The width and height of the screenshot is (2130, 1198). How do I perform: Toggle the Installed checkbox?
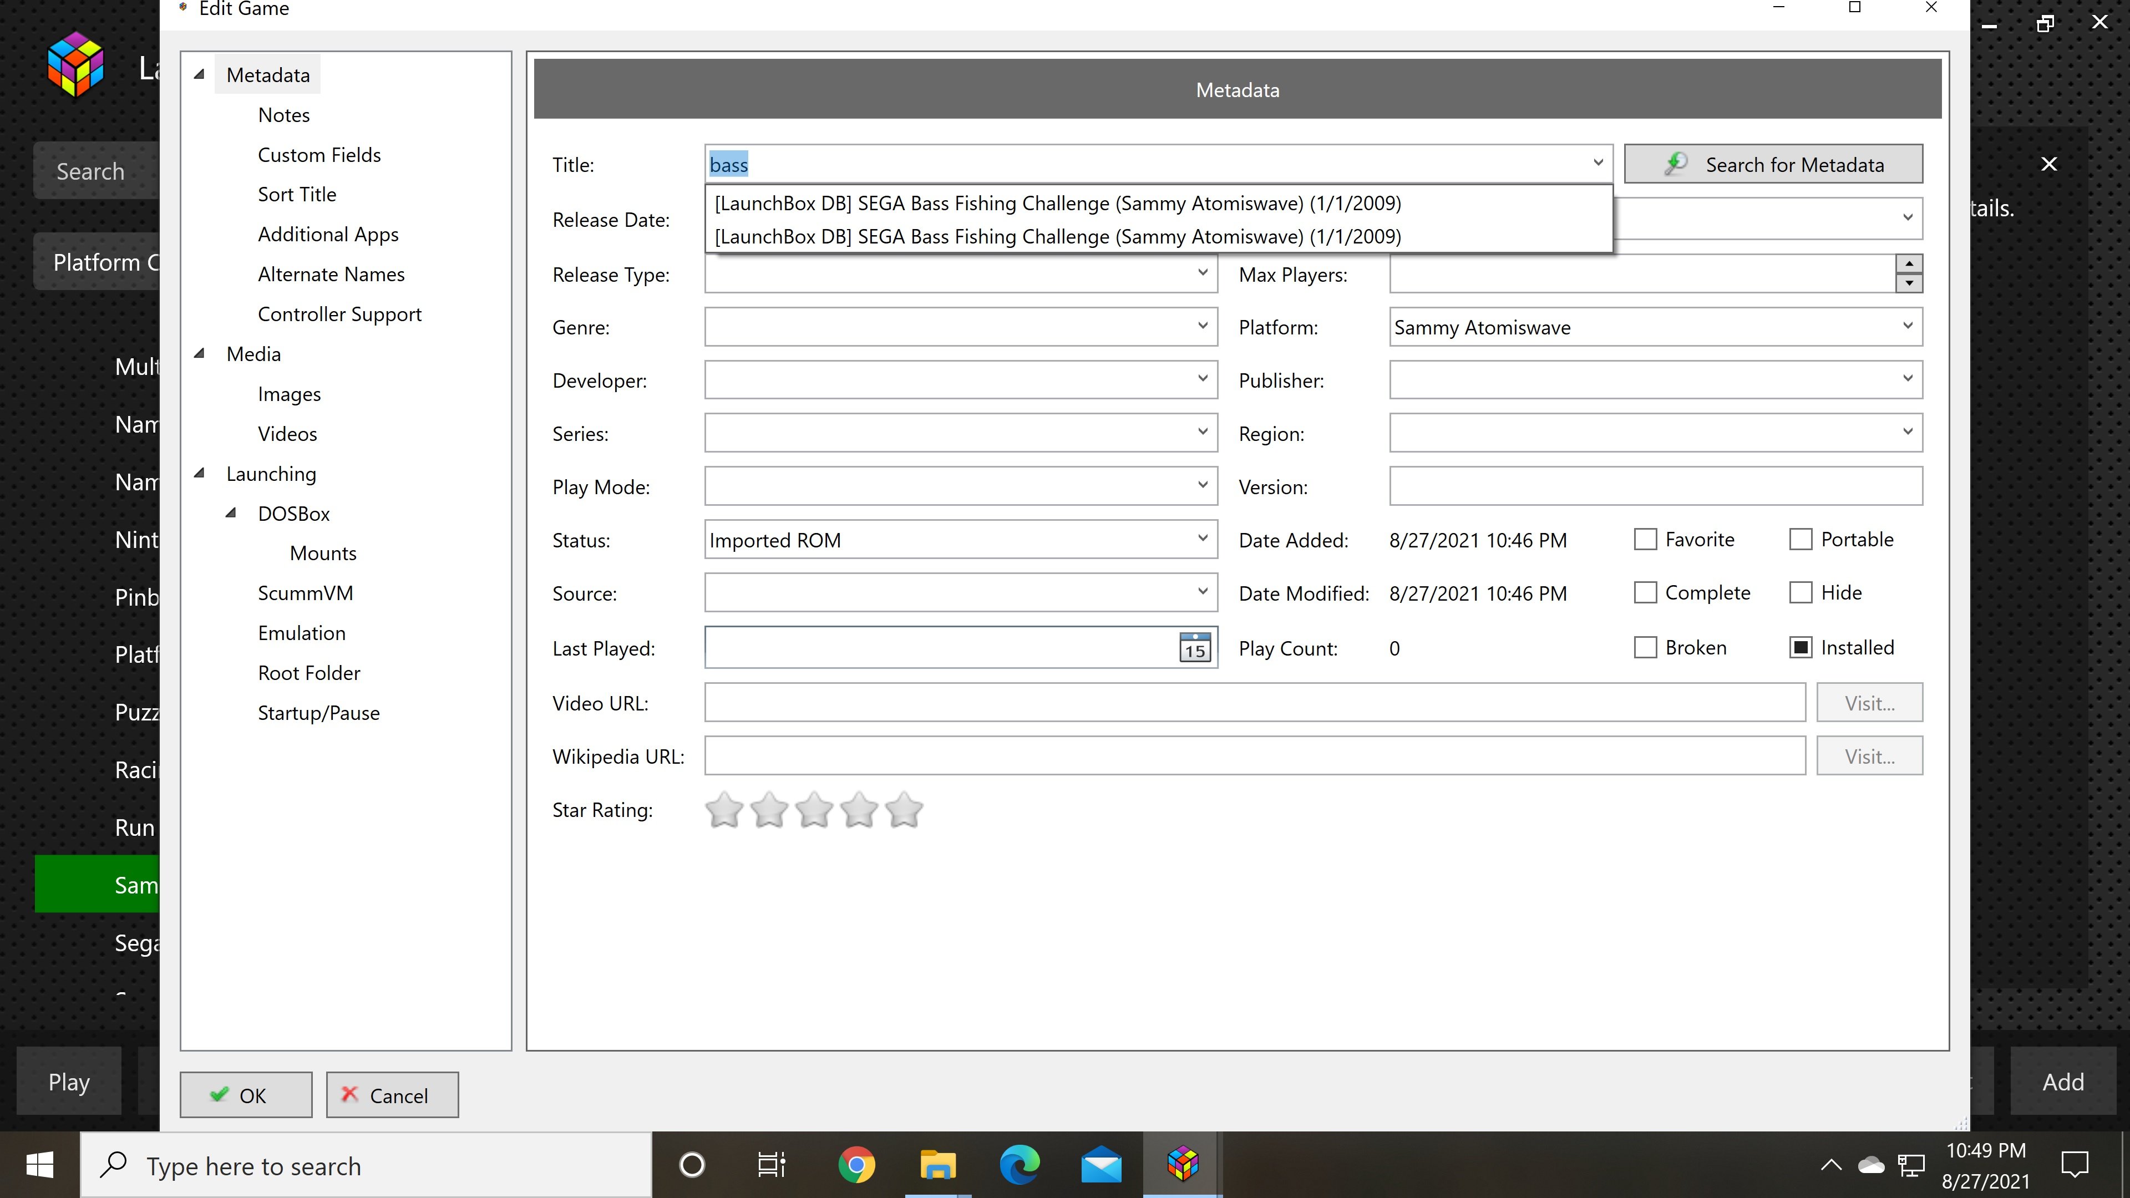[1801, 647]
